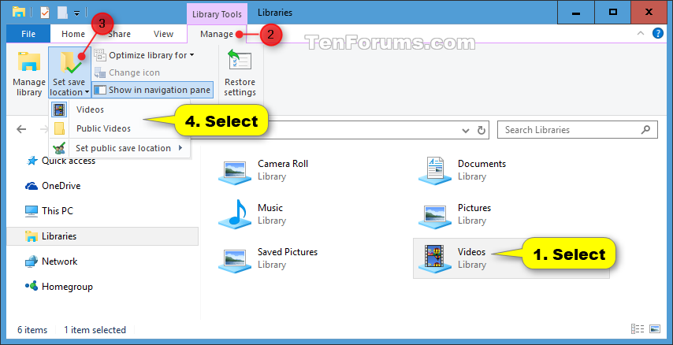Click the Back navigation arrow
The width and height of the screenshot is (673, 345).
click(21, 129)
